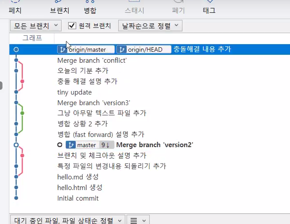Click the graph node for Merge branch 'version3'
Viewport: 290px width, 224px height.
tap(16, 103)
